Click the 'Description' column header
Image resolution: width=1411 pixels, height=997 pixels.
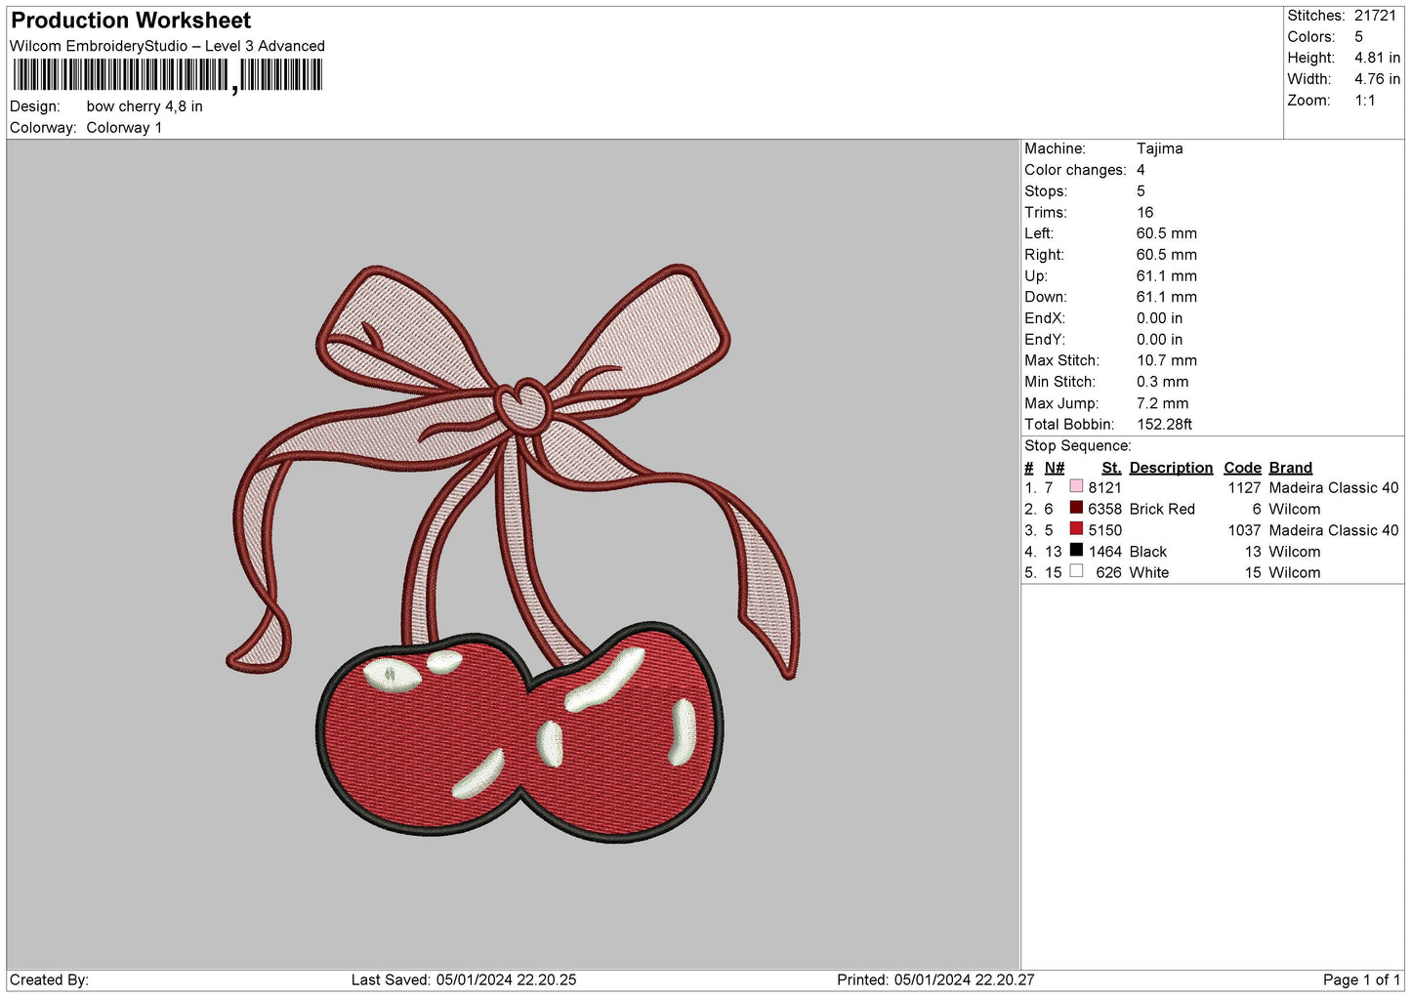(x=1171, y=468)
